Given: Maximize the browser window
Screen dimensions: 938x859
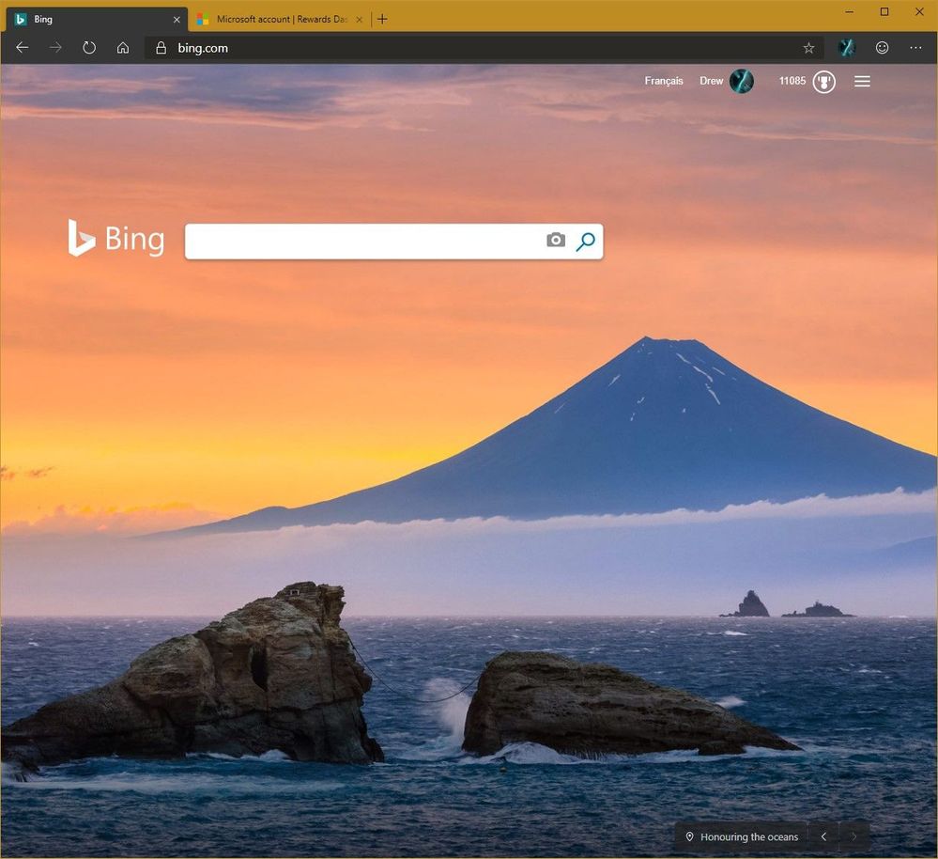Looking at the screenshot, I should click(x=884, y=12).
